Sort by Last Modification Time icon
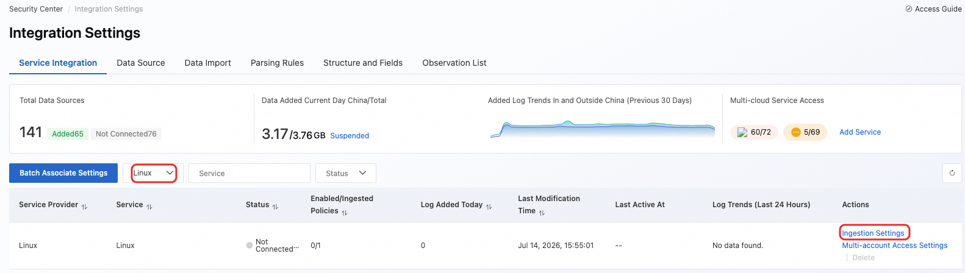Image resolution: width=965 pixels, height=273 pixels. point(542,213)
